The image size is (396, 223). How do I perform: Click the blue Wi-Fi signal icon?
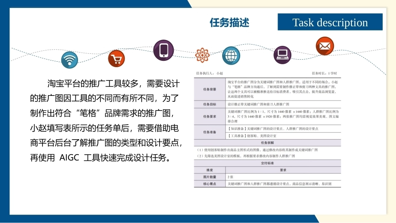pyautogui.click(x=70, y=60)
